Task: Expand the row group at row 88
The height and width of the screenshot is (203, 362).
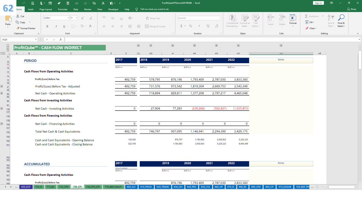Action: [2, 93]
